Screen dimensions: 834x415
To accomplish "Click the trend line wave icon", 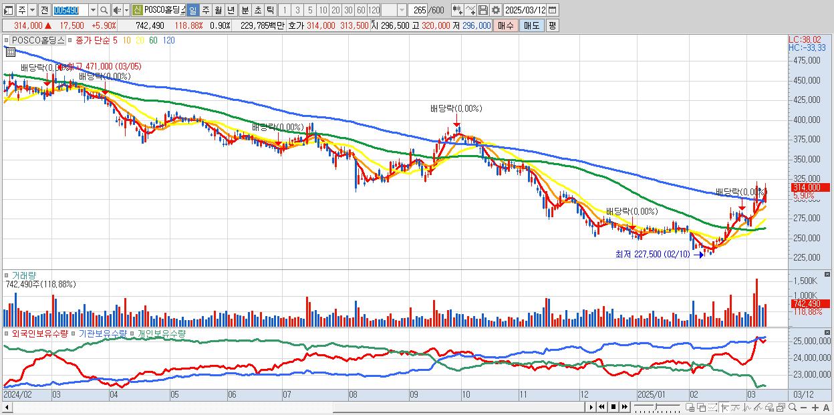I will pos(736,408).
